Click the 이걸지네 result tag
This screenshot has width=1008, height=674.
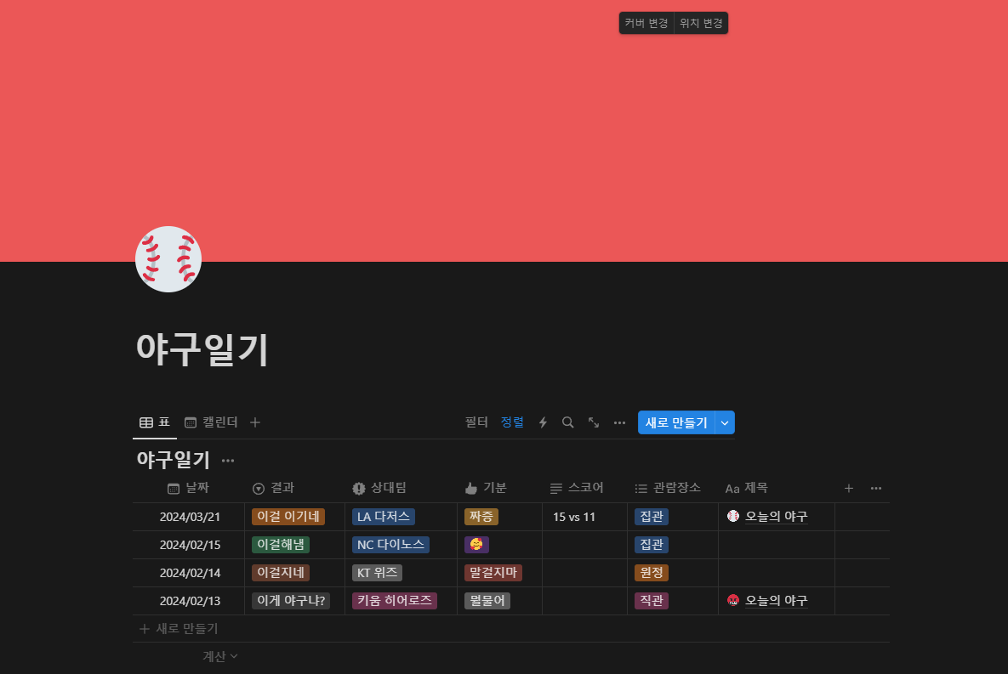[x=281, y=573]
